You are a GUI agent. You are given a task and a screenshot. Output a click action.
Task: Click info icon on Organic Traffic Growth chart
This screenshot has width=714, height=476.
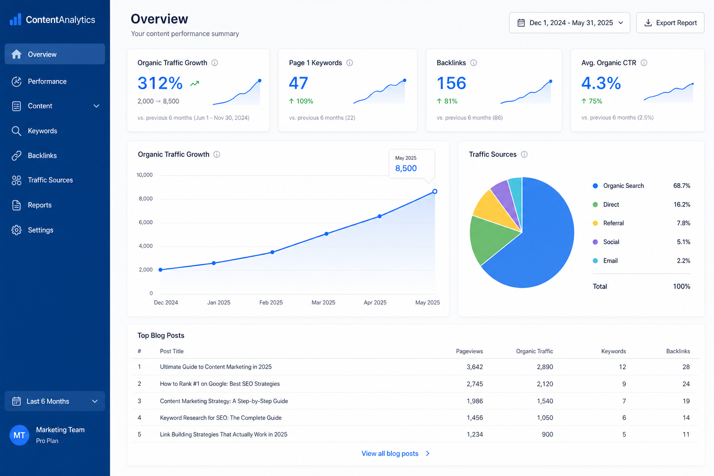click(217, 154)
